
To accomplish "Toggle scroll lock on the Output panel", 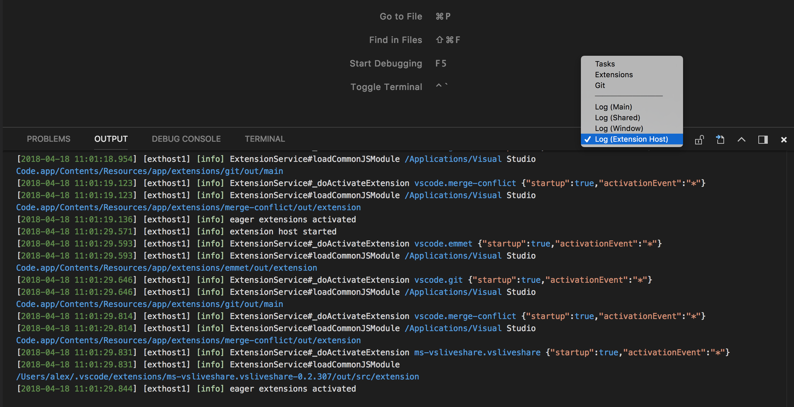I will point(699,139).
